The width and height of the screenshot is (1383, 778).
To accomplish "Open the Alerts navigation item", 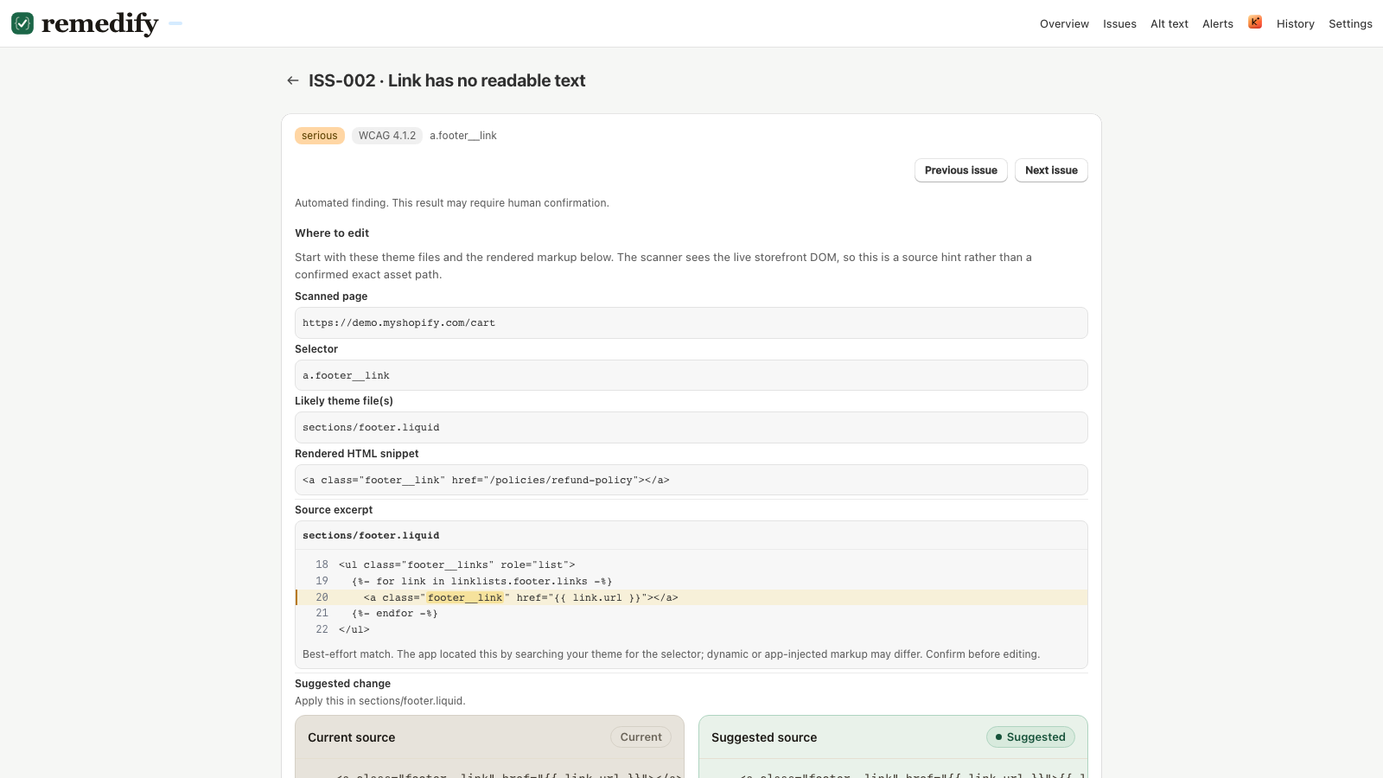I will tap(1218, 24).
